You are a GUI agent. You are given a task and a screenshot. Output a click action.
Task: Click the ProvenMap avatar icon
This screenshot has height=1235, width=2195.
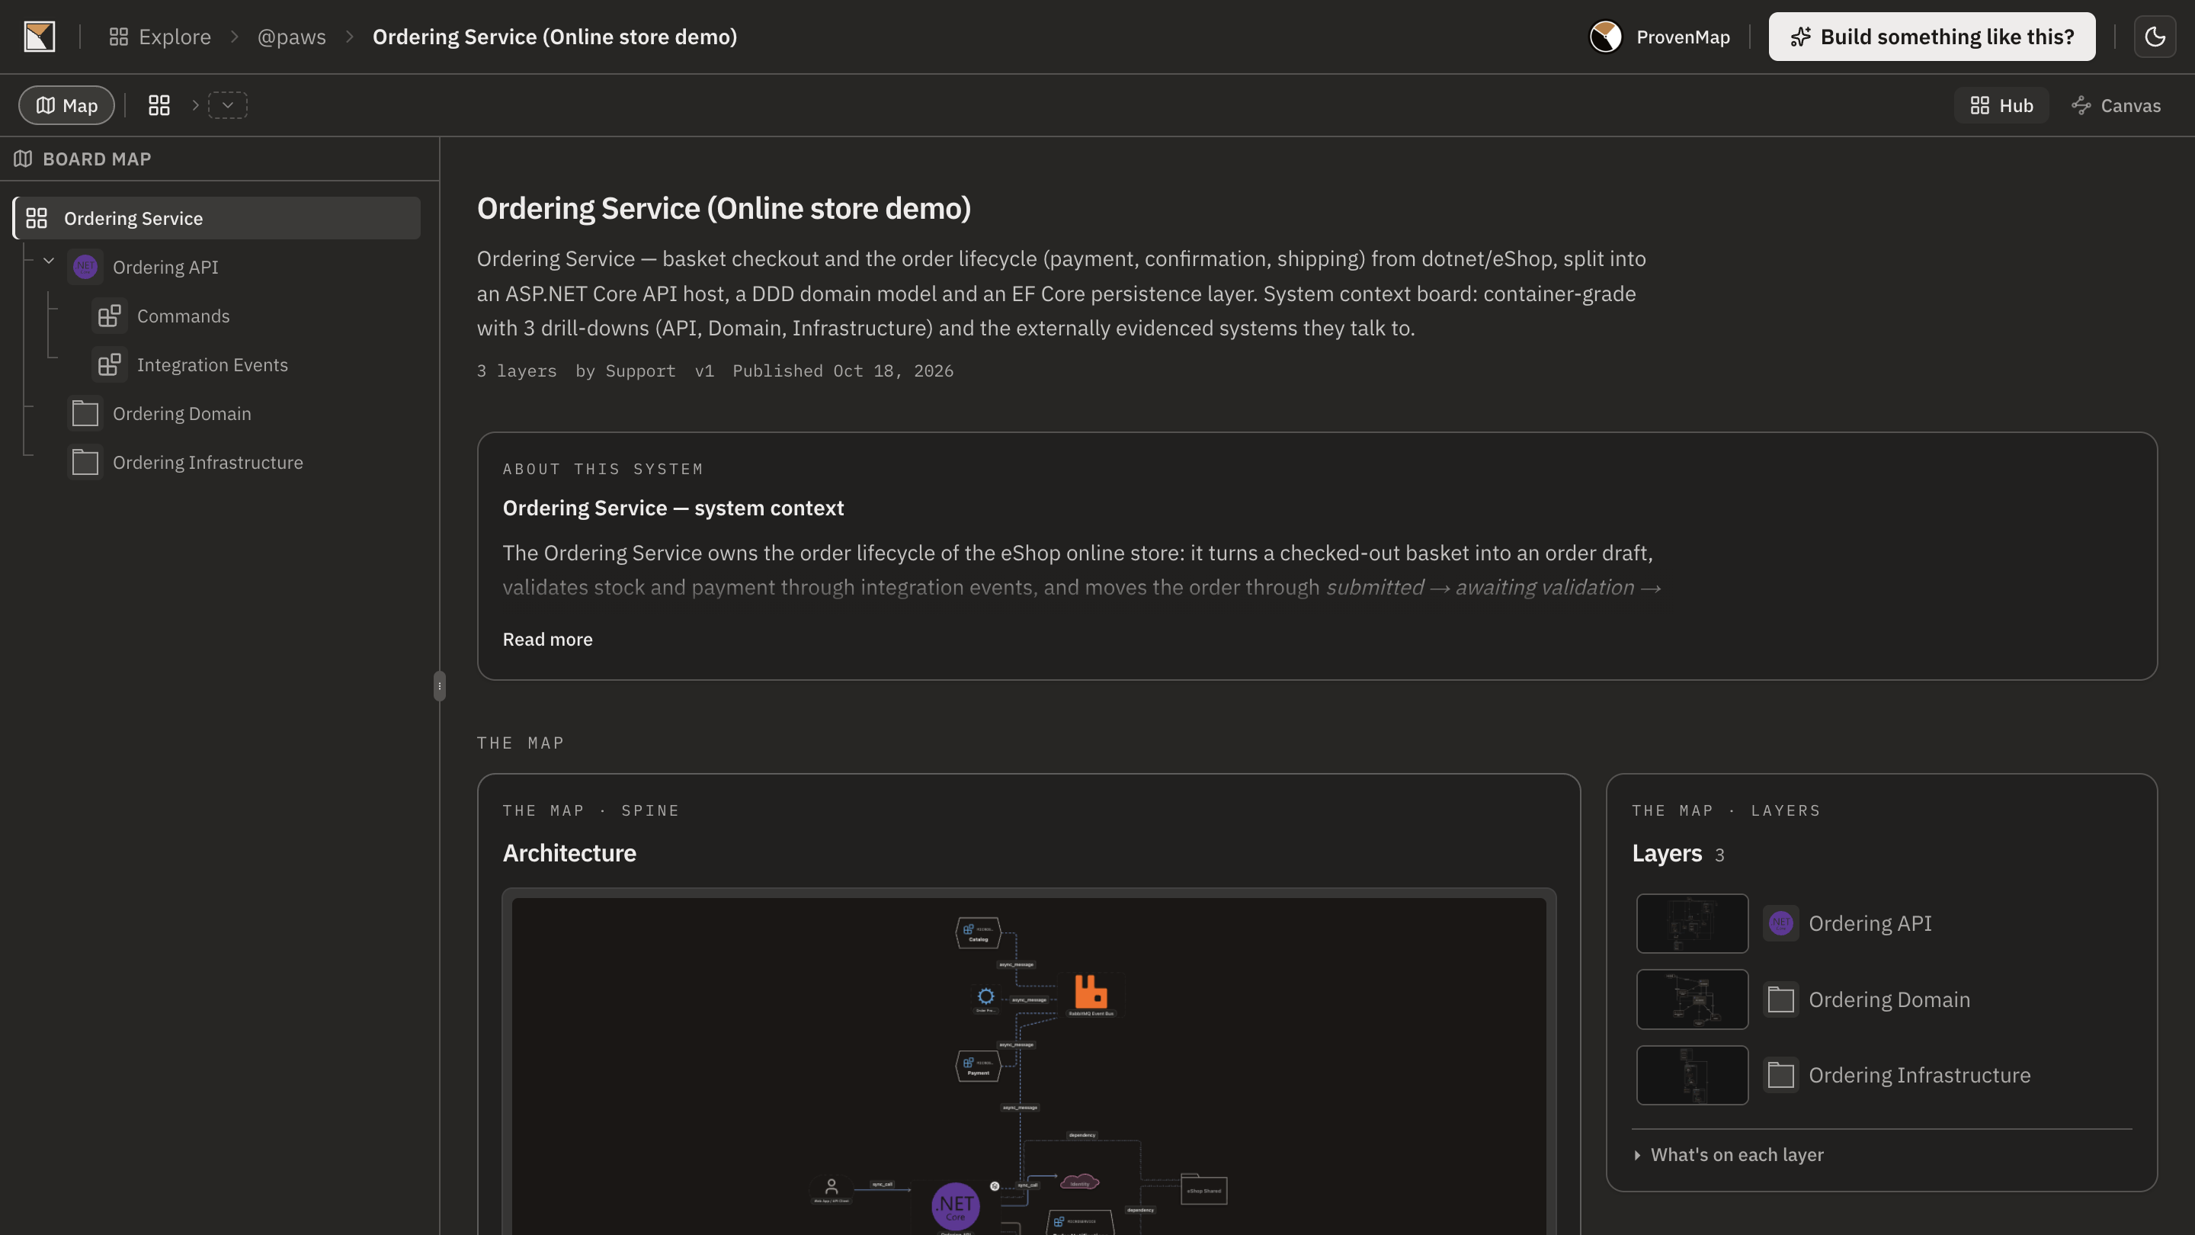pos(1605,37)
